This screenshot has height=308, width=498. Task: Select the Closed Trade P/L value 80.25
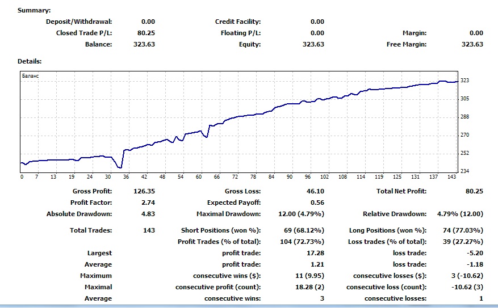tap(146, 33)
